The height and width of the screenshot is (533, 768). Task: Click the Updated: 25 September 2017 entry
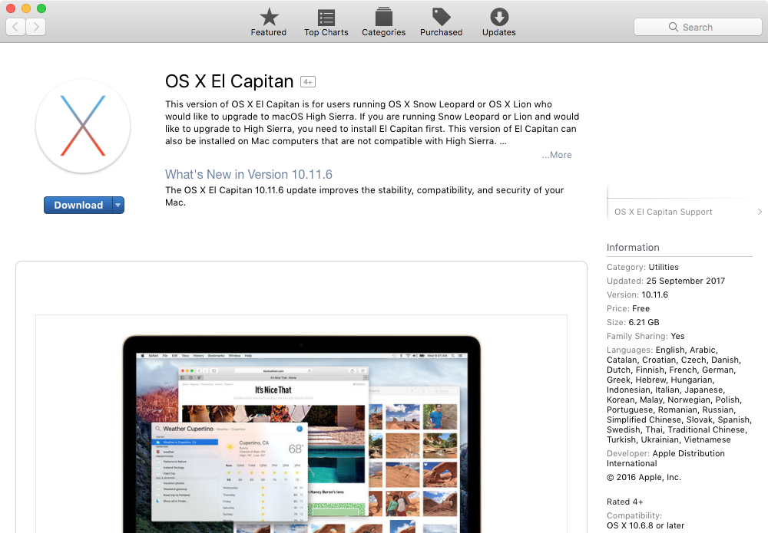coord(666,281)
